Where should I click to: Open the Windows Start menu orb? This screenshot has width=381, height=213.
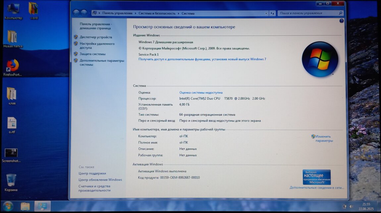[8, 206]
